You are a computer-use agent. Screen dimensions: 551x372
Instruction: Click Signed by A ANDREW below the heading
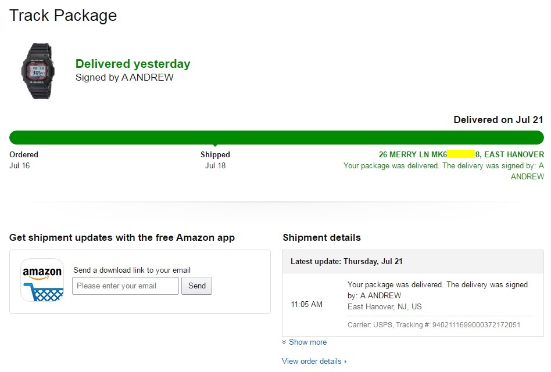tap(124, 77)
